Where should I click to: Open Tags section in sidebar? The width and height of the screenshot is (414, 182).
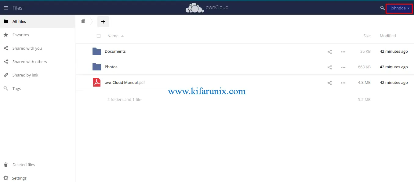(x=38, y=88)
